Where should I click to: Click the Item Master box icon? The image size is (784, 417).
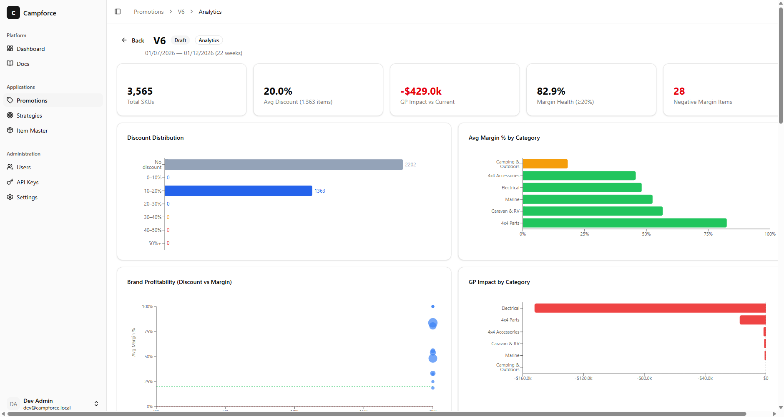tap(10, 130)
